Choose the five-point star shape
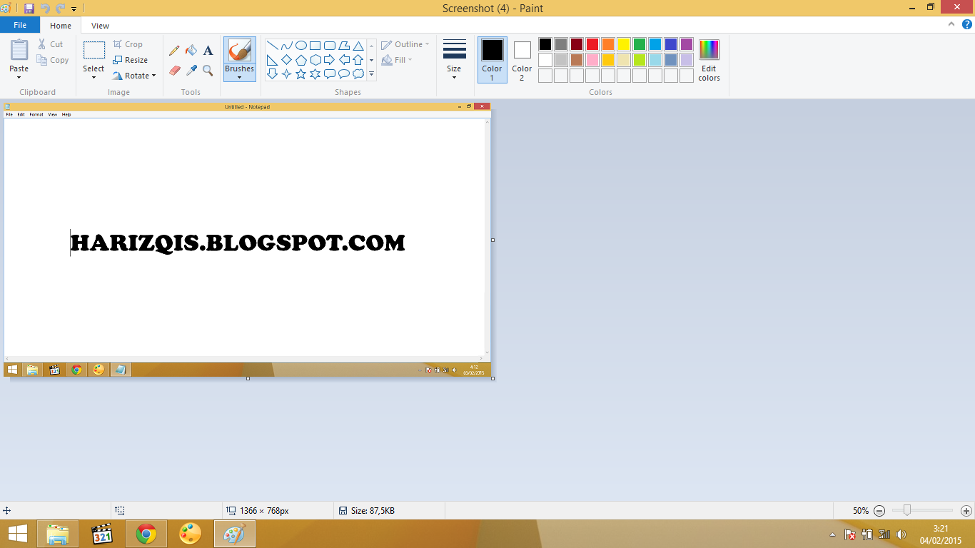 click(300, 72)
